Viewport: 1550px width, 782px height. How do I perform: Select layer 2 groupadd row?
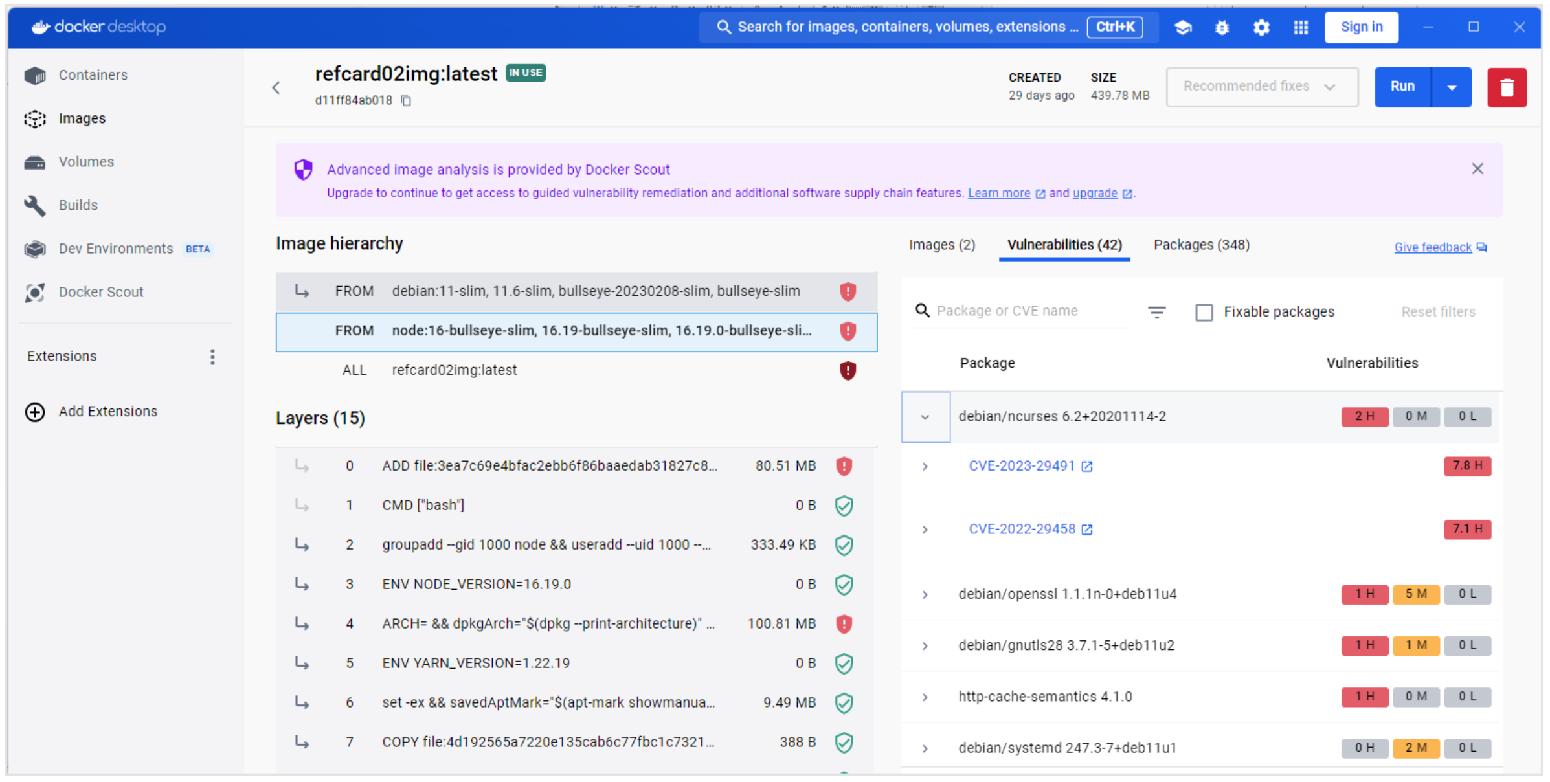[x=576, y=545]
